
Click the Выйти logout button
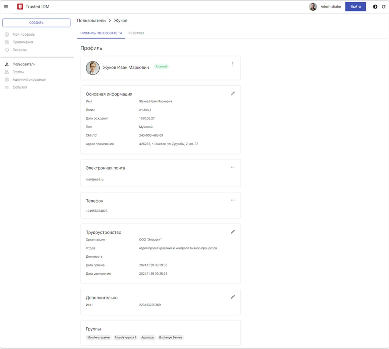(355, 6)
